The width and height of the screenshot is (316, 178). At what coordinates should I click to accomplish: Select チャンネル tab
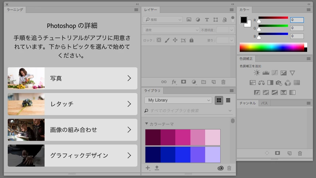pyautogui.click(x=247, y=103)
